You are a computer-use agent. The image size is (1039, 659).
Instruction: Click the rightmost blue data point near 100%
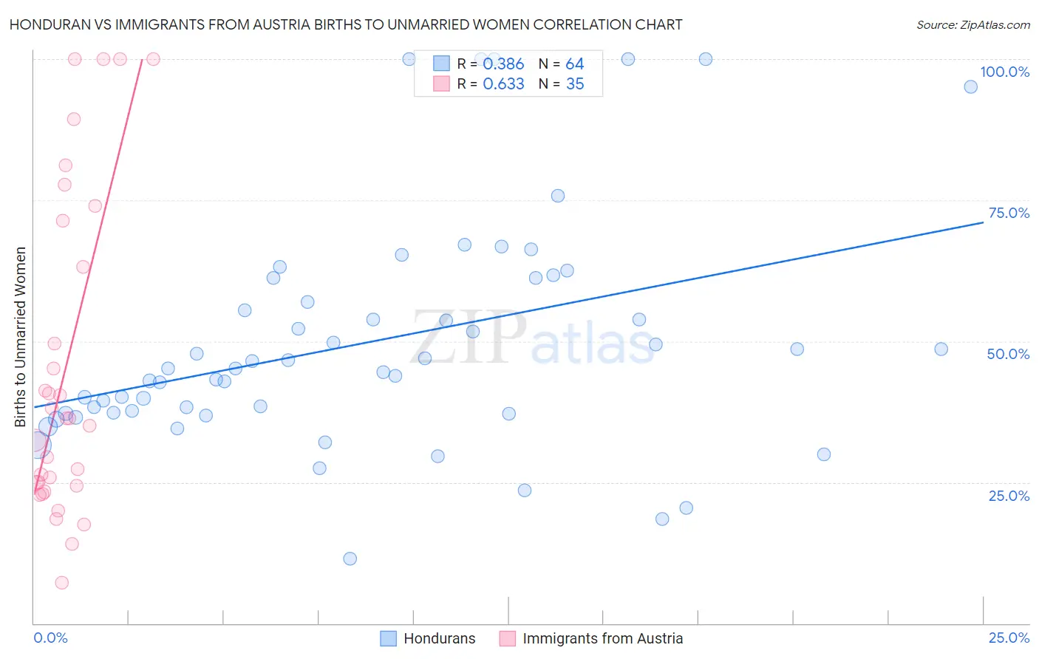pyautogui.click(x=970, y=87)
